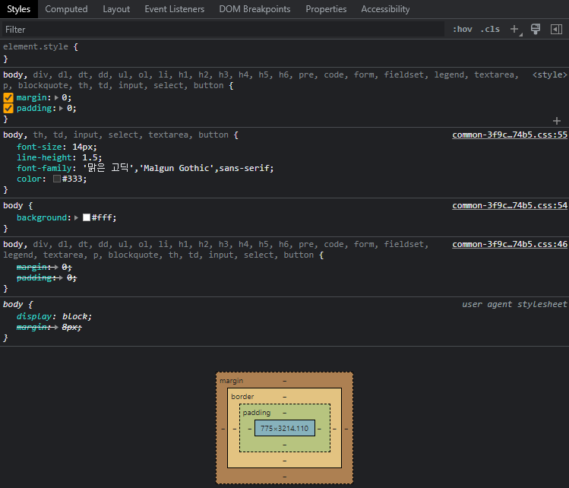This screenshot has width=569, height=488.
Task: Click the element.style selector
Action: 36,46
